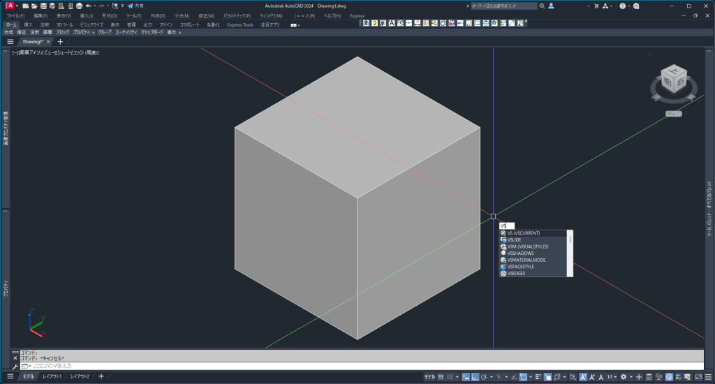Switch to the レイアウト1 layout tab
Image resolution: width=715 pixels, height=384 pixels.
point(52,376)
